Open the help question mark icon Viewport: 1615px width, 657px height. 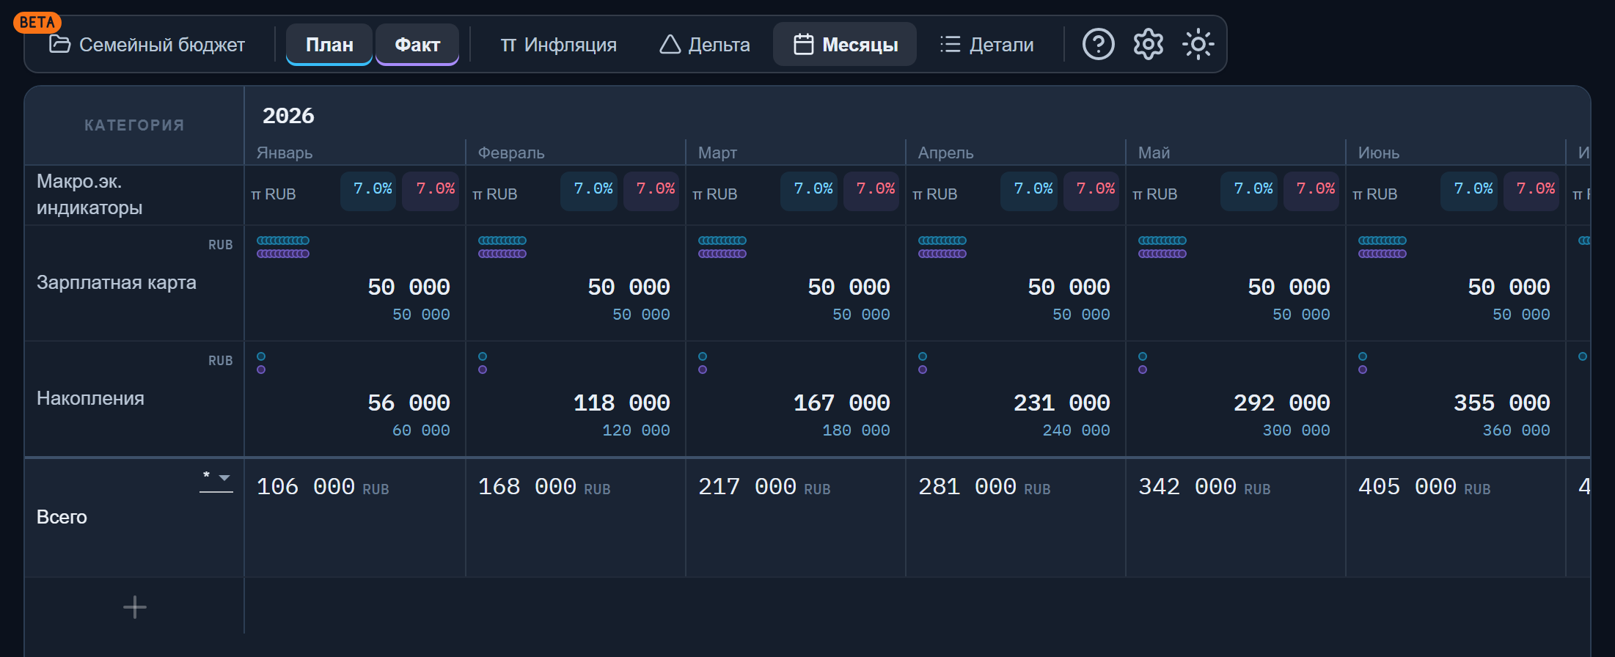point(1098,45)
